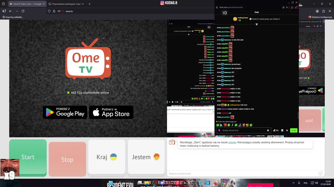Open the Jestem gender selector
Viewport: 334px width, 187px height.
[146, 157]
